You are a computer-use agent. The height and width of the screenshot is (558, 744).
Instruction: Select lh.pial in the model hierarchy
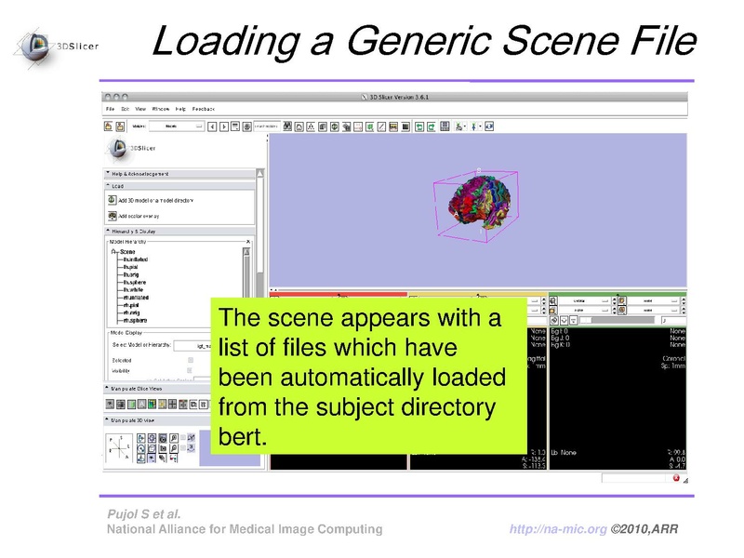pyautogui.click(x=130, y=267)
